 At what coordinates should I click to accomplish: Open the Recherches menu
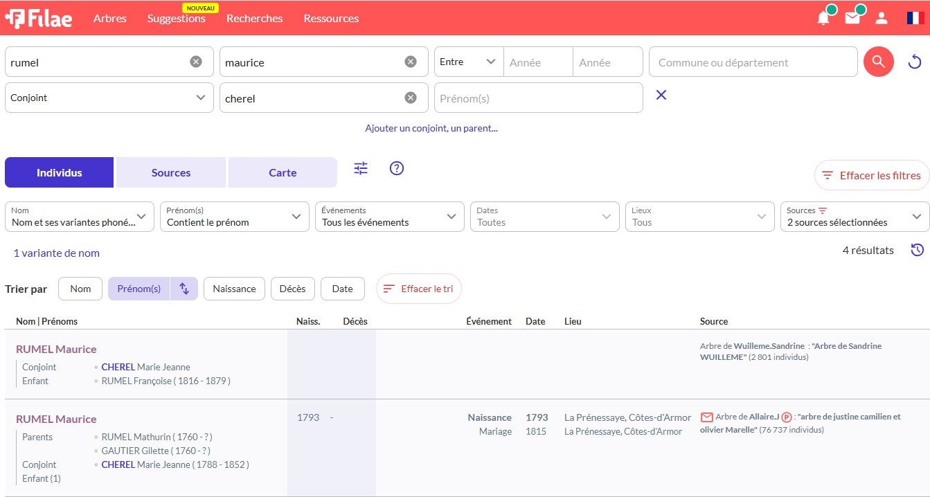(255, 19)
